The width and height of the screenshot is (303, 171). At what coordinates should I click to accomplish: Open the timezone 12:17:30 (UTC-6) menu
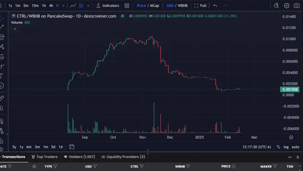257,147
